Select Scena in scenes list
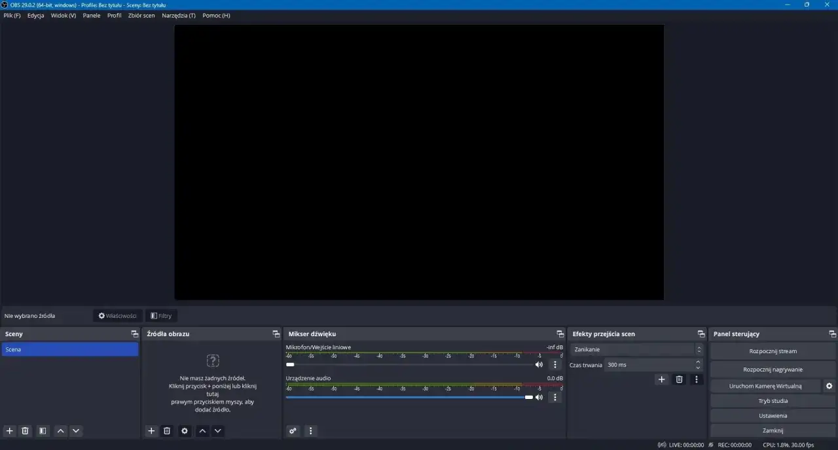 pos(70,349)
